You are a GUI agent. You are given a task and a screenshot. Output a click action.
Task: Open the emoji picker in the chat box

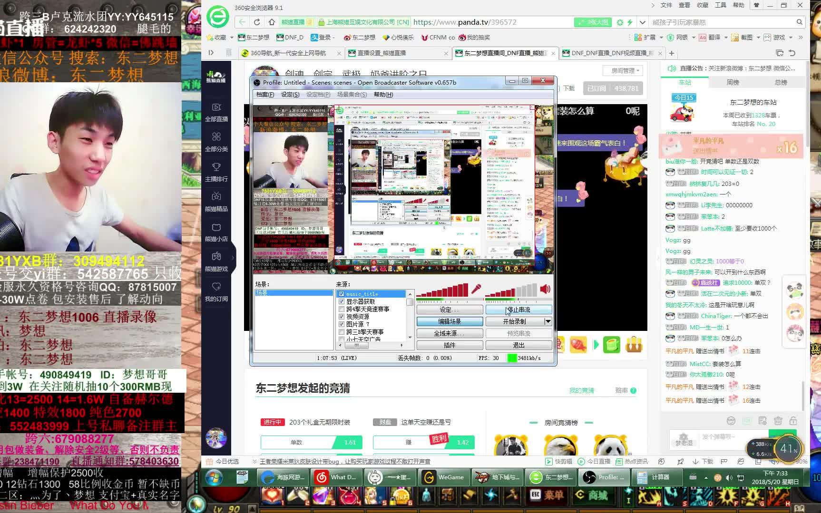pyautogui.click(x=731, y=421)
